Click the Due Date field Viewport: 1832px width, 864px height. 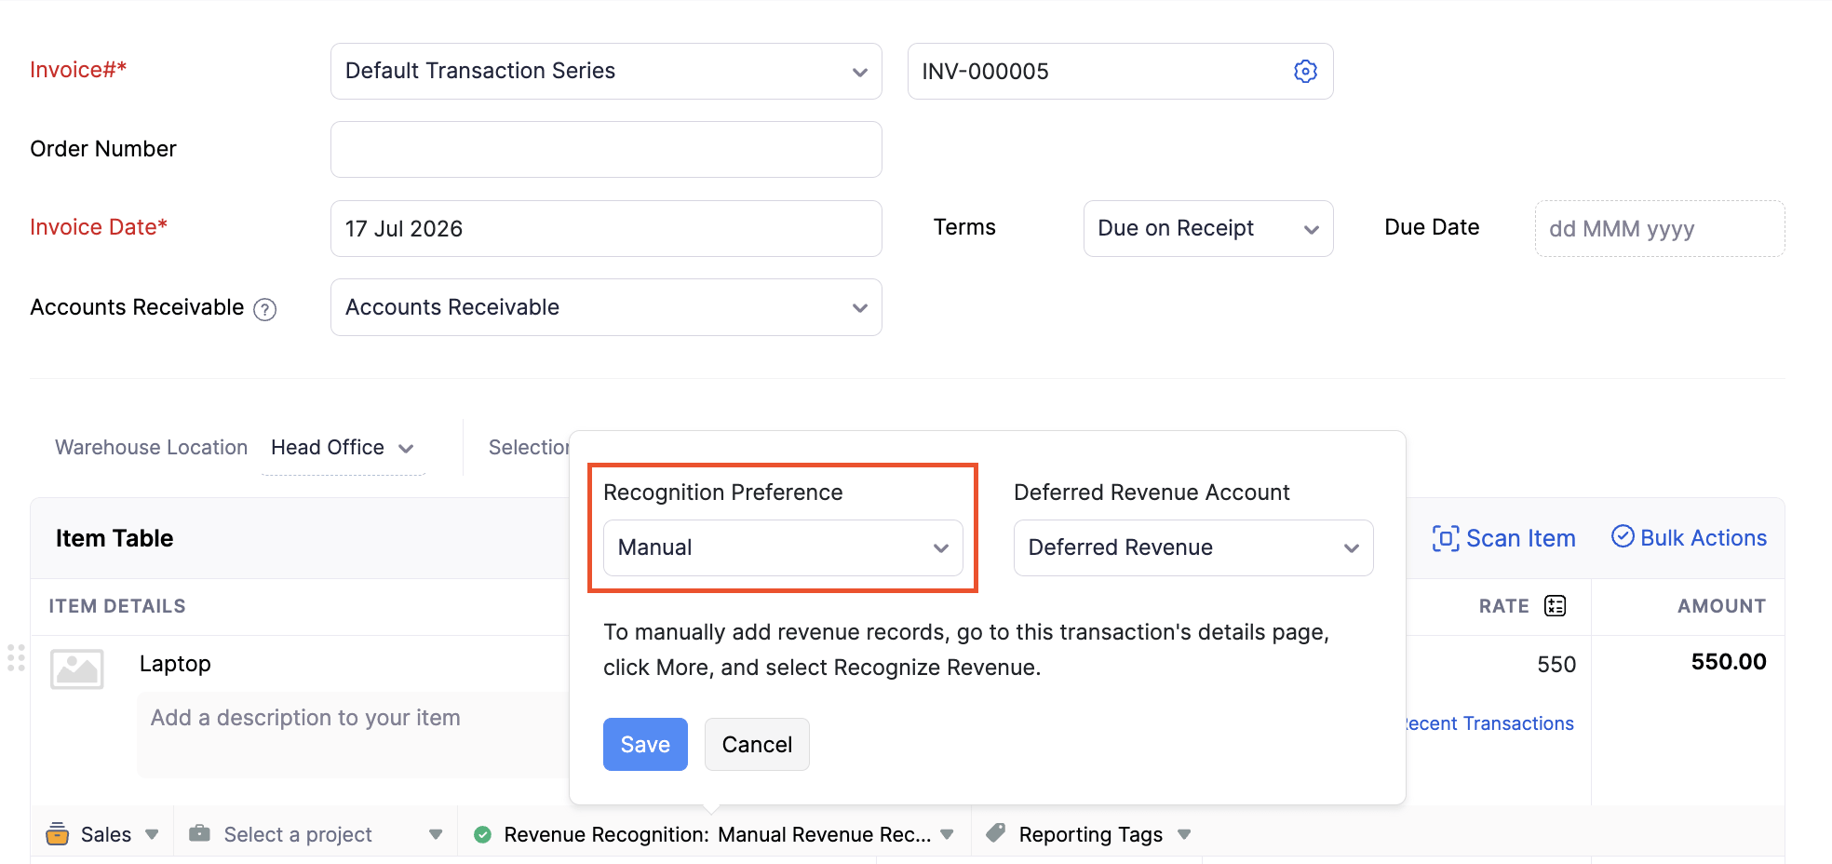point(1659,228)
